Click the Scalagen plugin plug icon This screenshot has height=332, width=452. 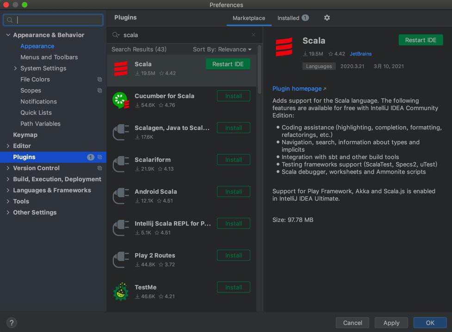click(x=121, y=132)
